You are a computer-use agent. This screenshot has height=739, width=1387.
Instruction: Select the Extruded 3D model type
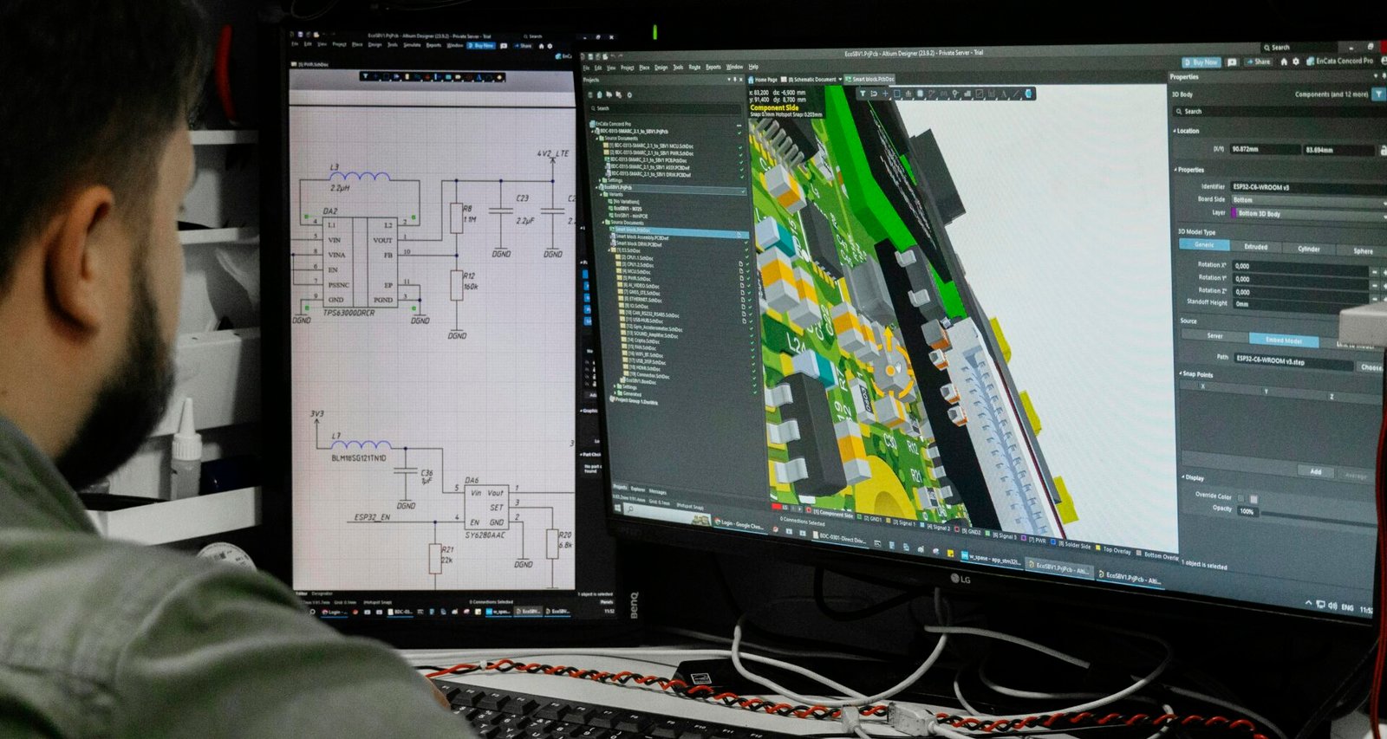pyautogui.click(x=1256, y=247)
